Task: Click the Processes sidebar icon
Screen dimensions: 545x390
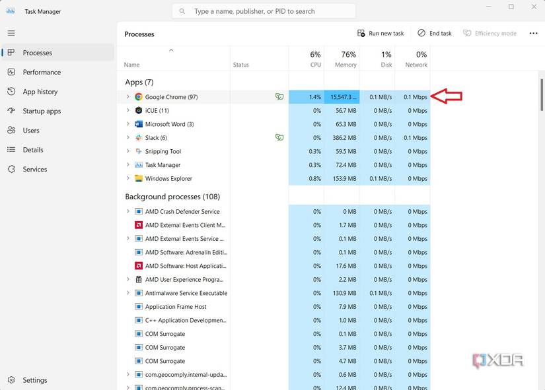Action: [x=11, y=52]
